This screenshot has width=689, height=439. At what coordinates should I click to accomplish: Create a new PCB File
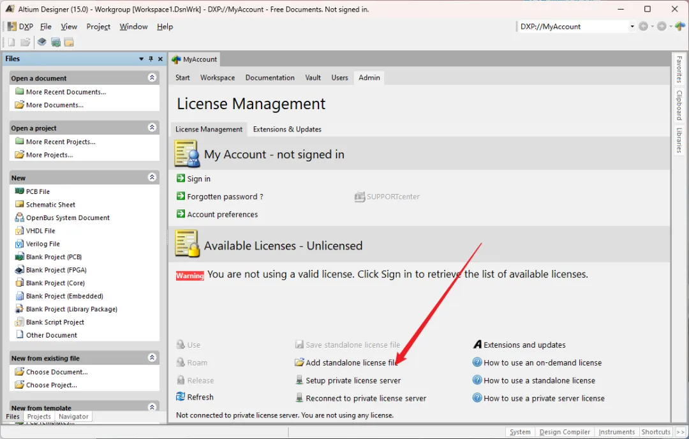(38, 191)
